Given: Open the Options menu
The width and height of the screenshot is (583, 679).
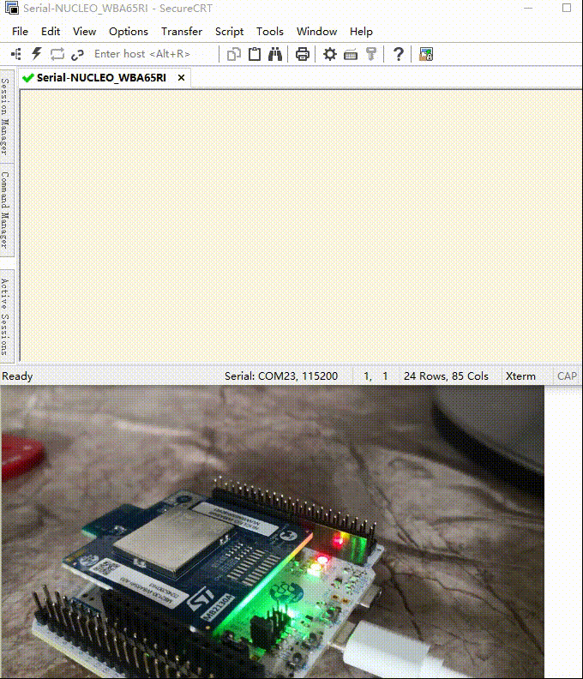Looking at the screenshot, I should 129,31.
